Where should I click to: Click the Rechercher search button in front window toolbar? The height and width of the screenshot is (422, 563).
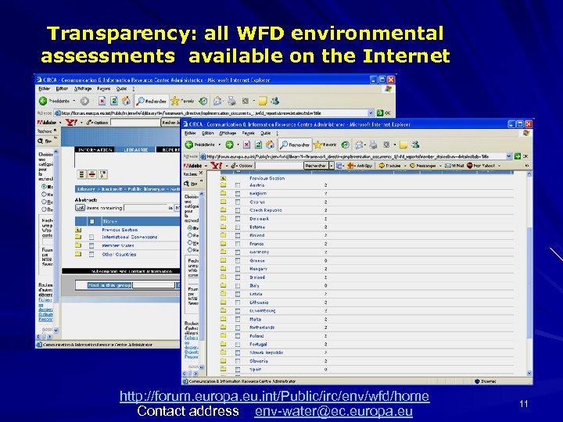click(295, 145)
